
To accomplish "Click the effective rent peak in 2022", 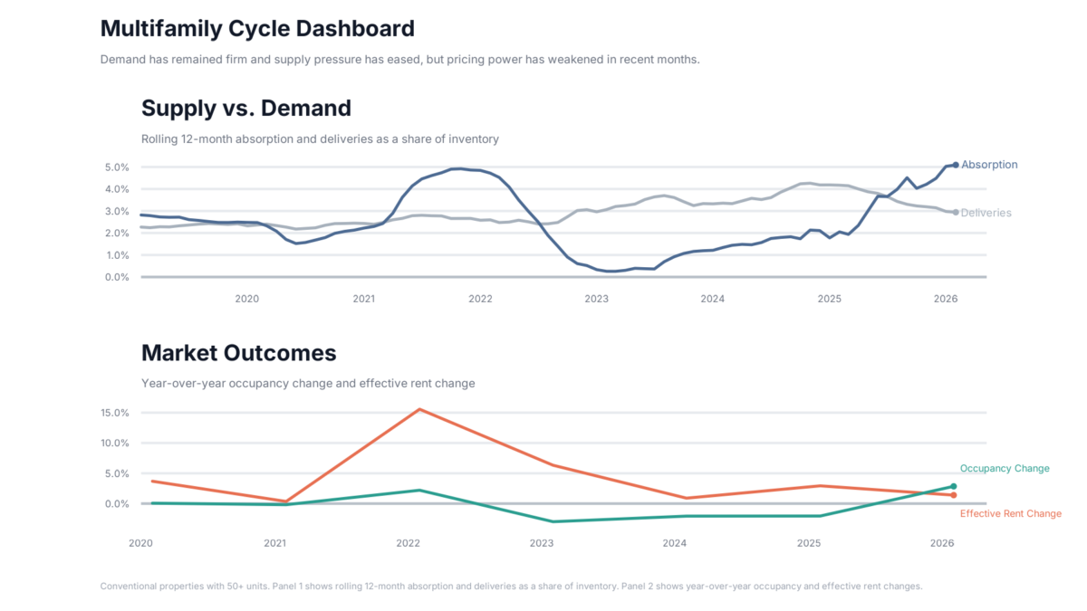I will click(x=419, y=409).
